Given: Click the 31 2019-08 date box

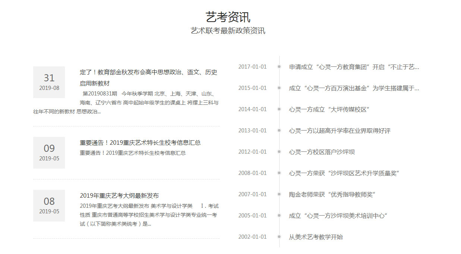Looking at the screenshot, I should pyautogui.click(x=49, y=82).
